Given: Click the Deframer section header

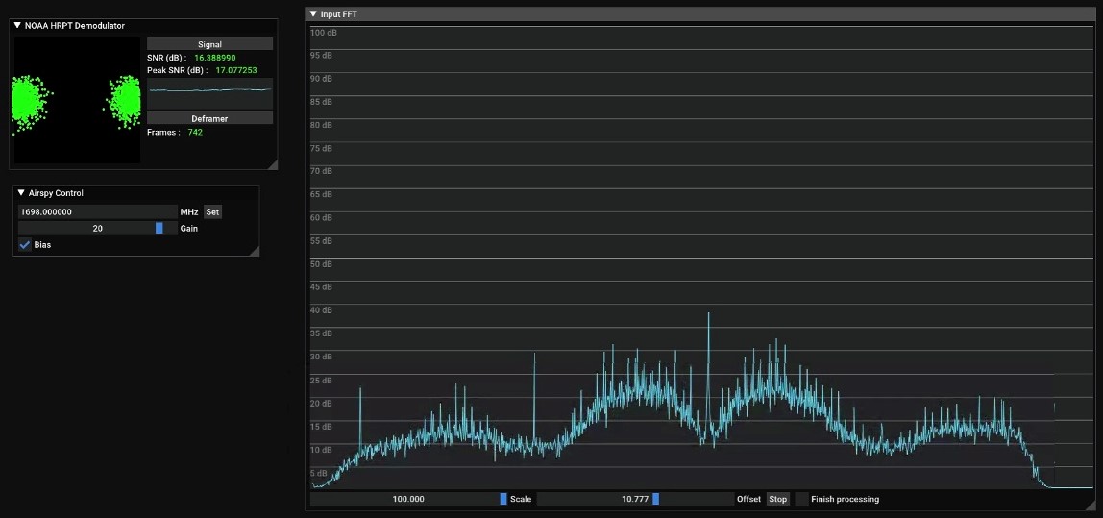Looking at the screenshot, I should pos(209,118).
